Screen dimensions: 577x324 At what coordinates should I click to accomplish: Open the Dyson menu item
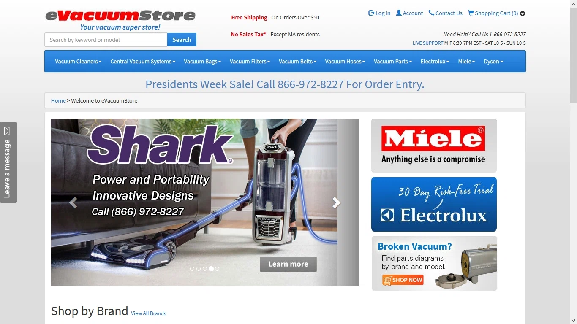pos(493,62)
